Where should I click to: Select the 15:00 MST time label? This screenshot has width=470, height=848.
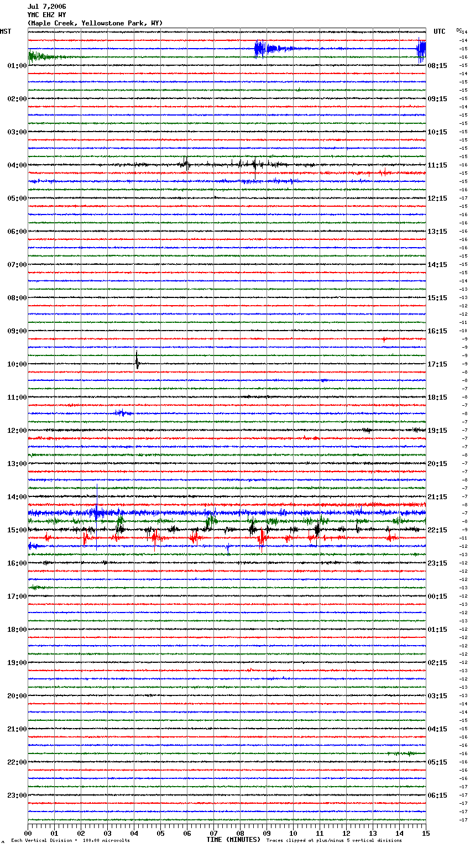(x=17, y=530)
